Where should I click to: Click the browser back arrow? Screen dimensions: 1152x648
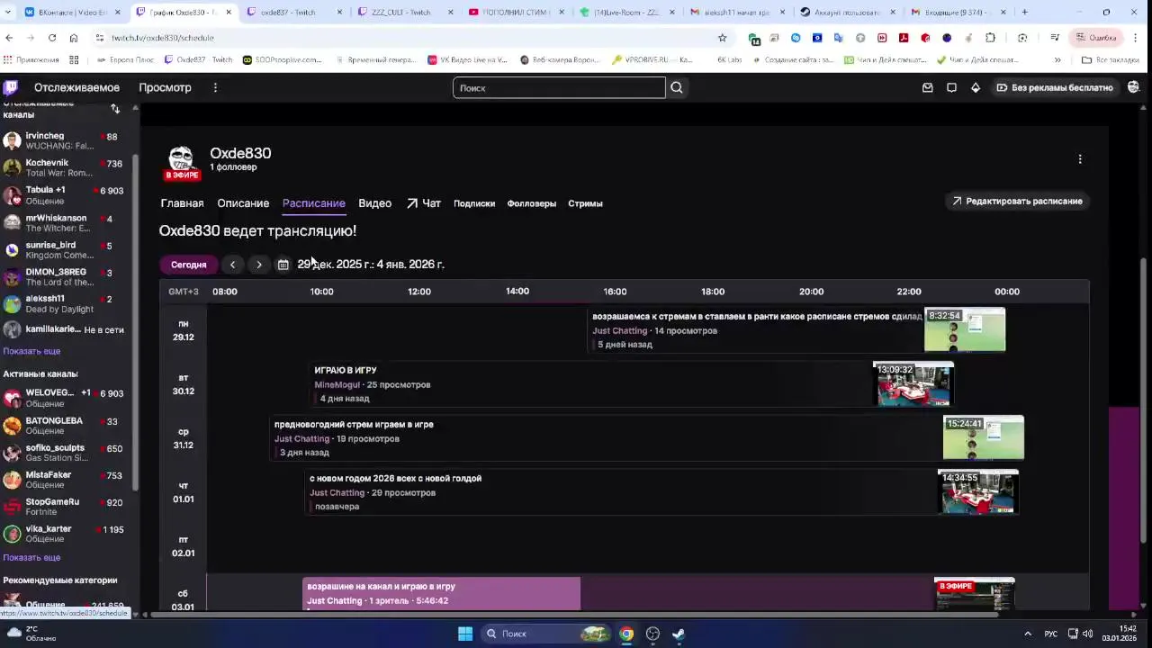coord(9,38)
